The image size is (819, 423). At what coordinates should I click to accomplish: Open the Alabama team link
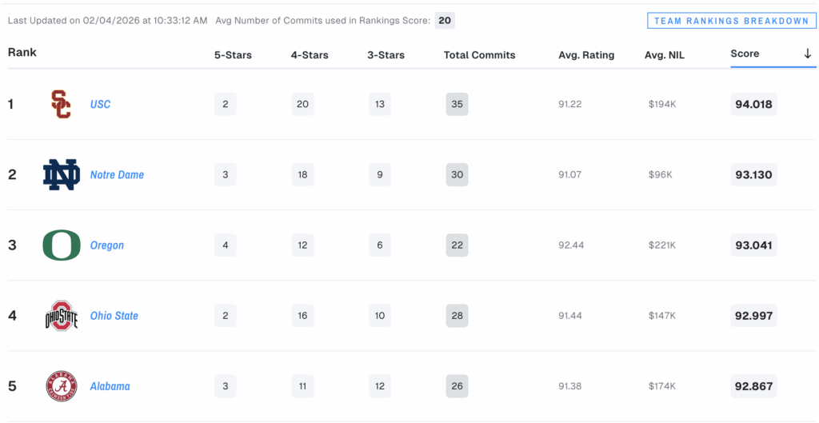click(110, 386)
